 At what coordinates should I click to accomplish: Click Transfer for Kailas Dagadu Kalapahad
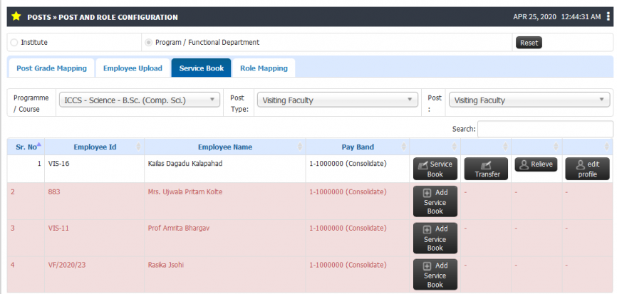click(x=486, y=169)
